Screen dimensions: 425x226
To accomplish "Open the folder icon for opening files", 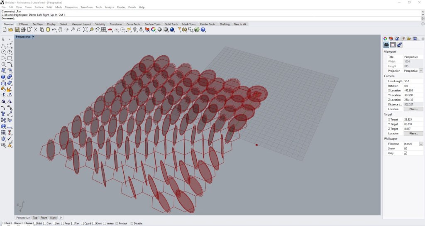I will click(11, 30).
